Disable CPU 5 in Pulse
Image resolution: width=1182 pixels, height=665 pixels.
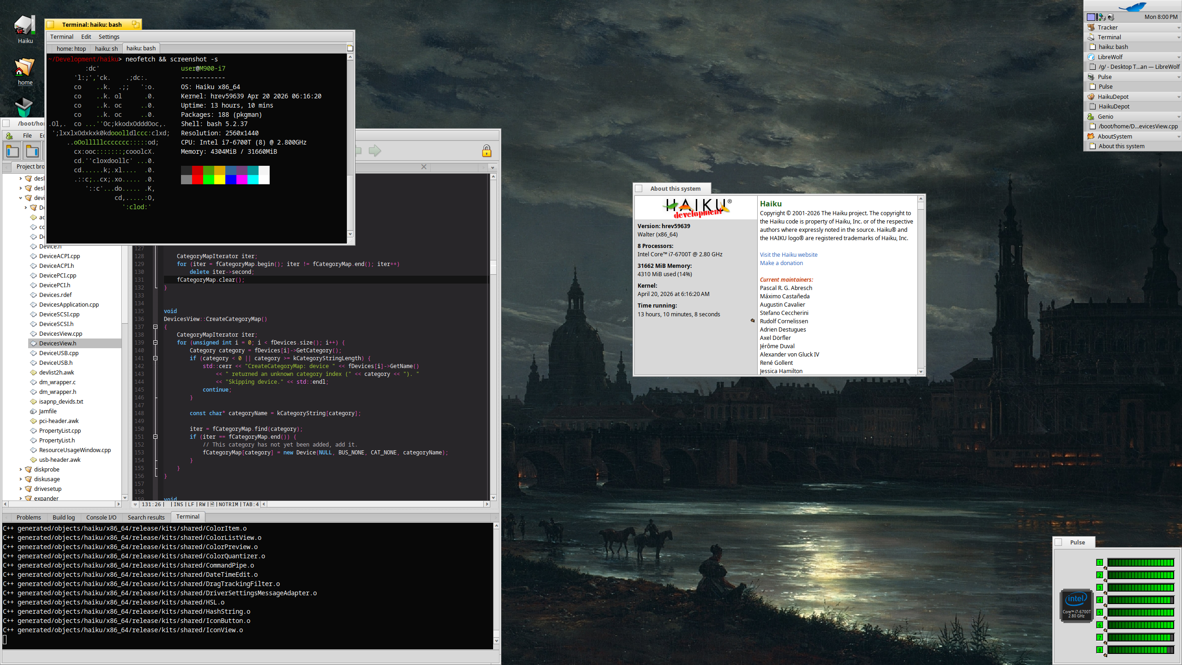tap(1099, 612)
